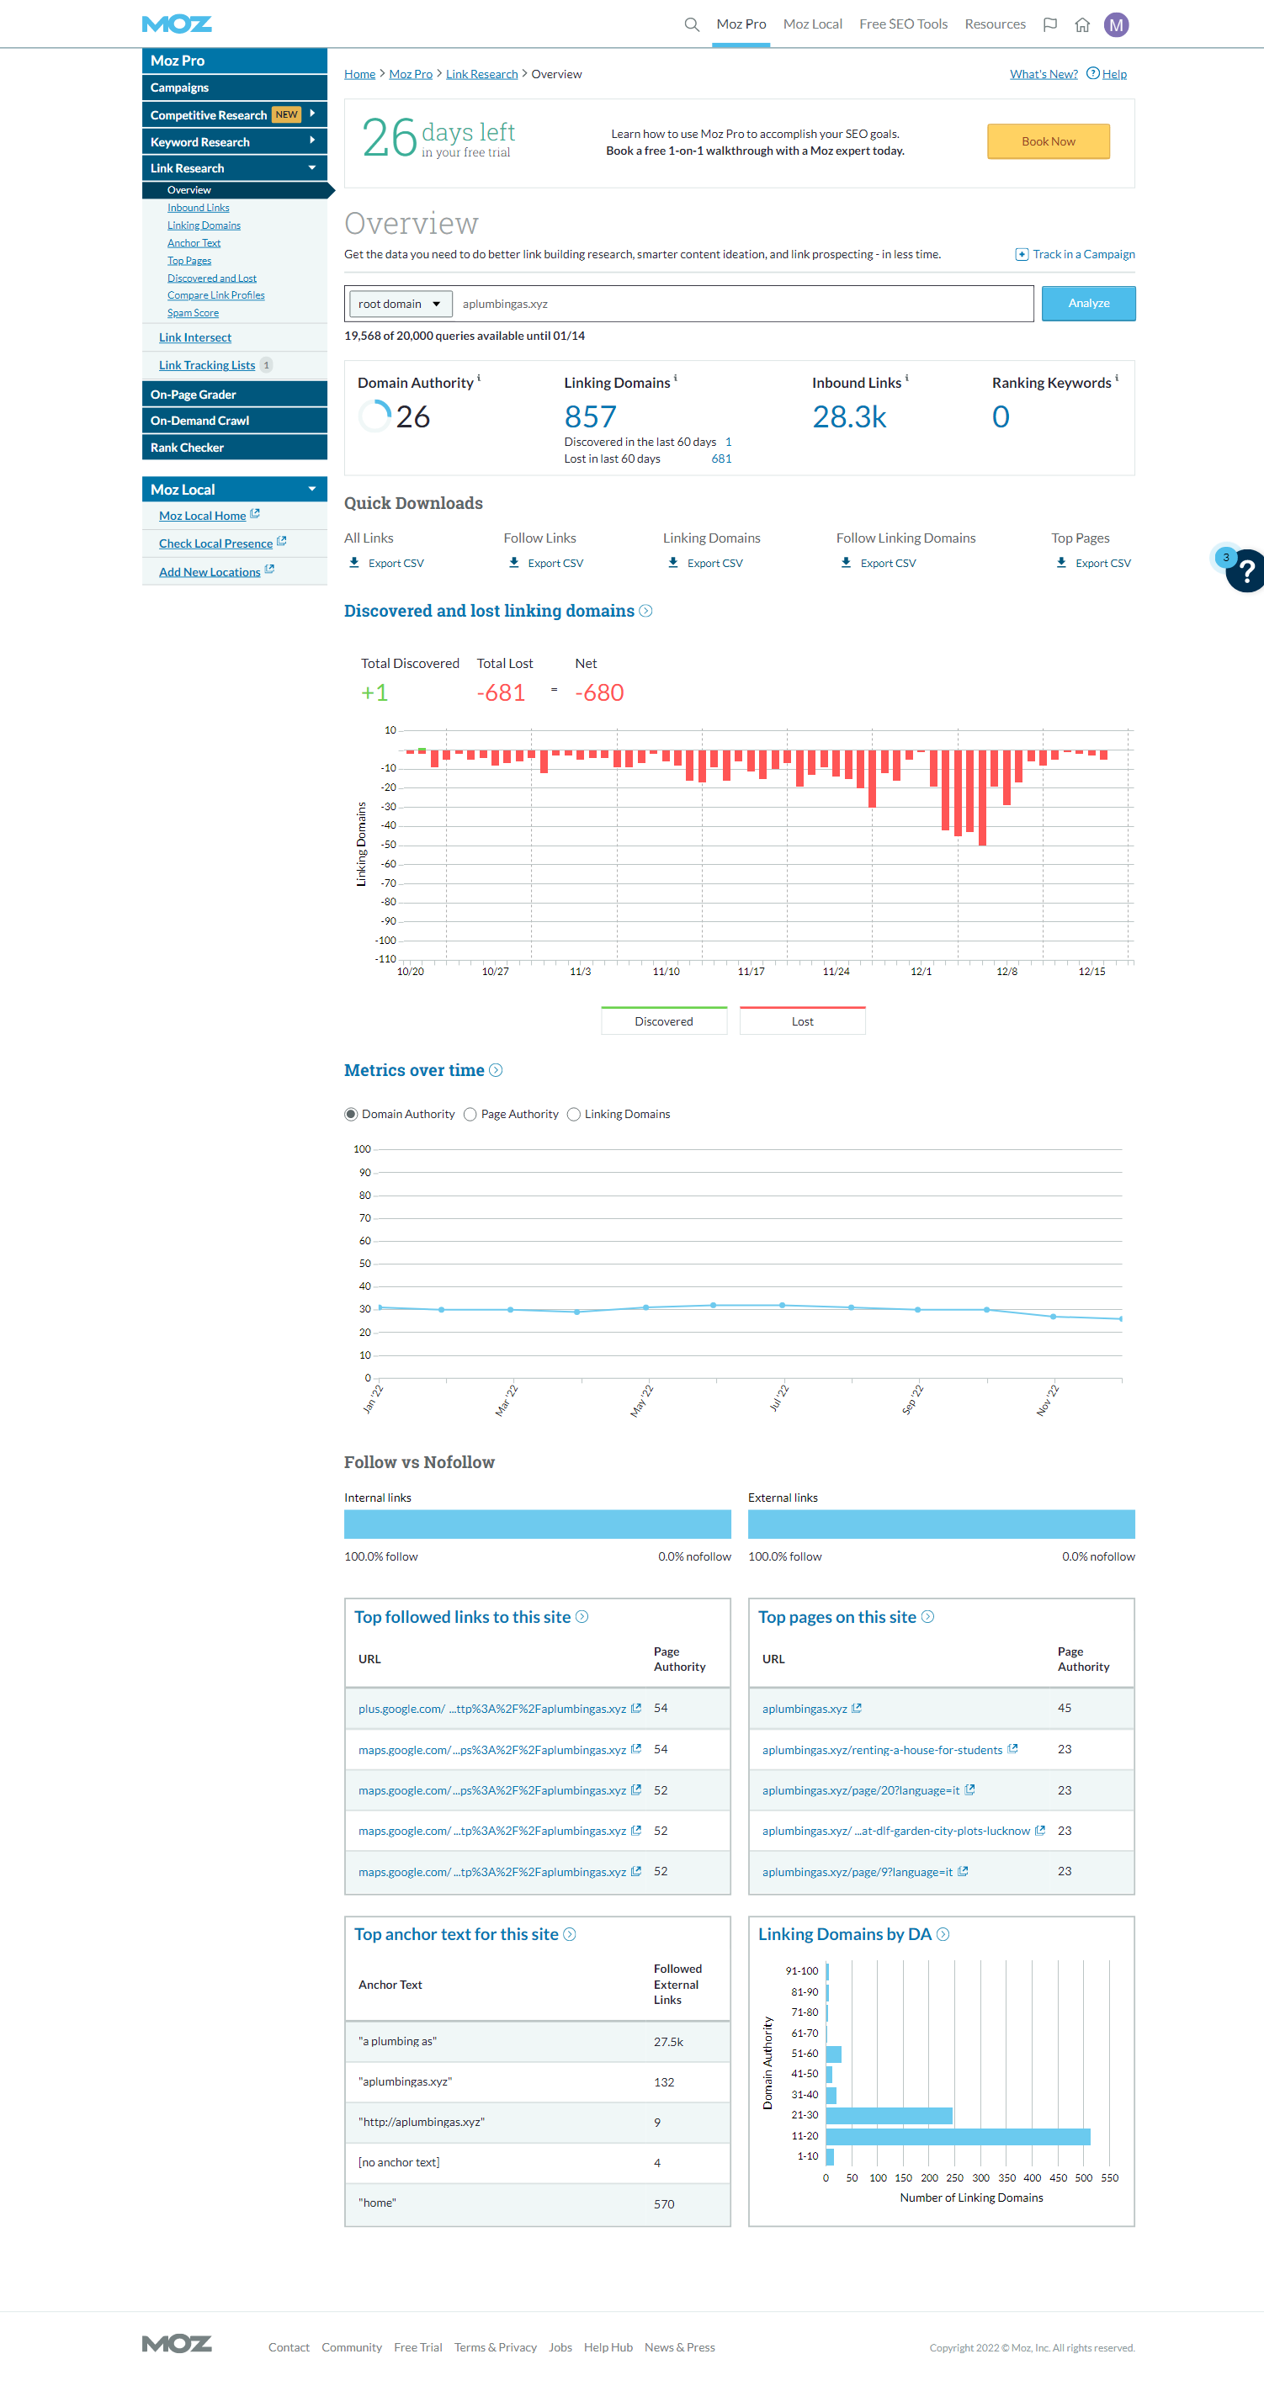The width and height of the screenshot is (1264, 2391).
Task: Go to the home icon in header
Action: coord(1082,25)
